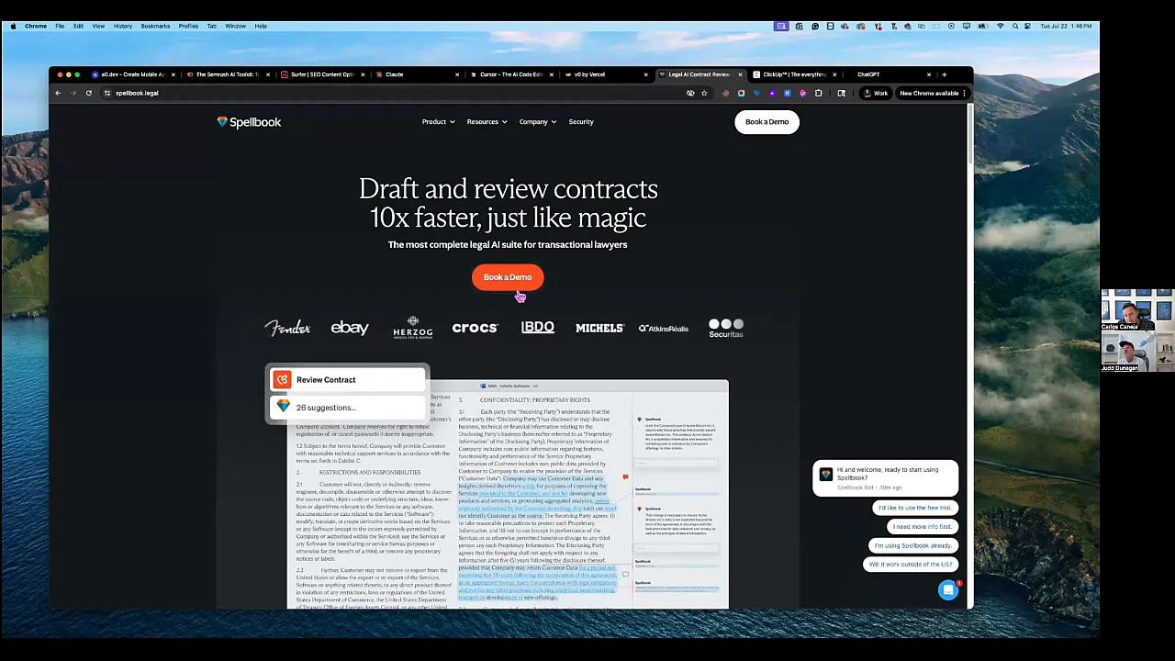Click the Securitas logo
Screen dimensions: 1175x661
click(x=726, y=329)
